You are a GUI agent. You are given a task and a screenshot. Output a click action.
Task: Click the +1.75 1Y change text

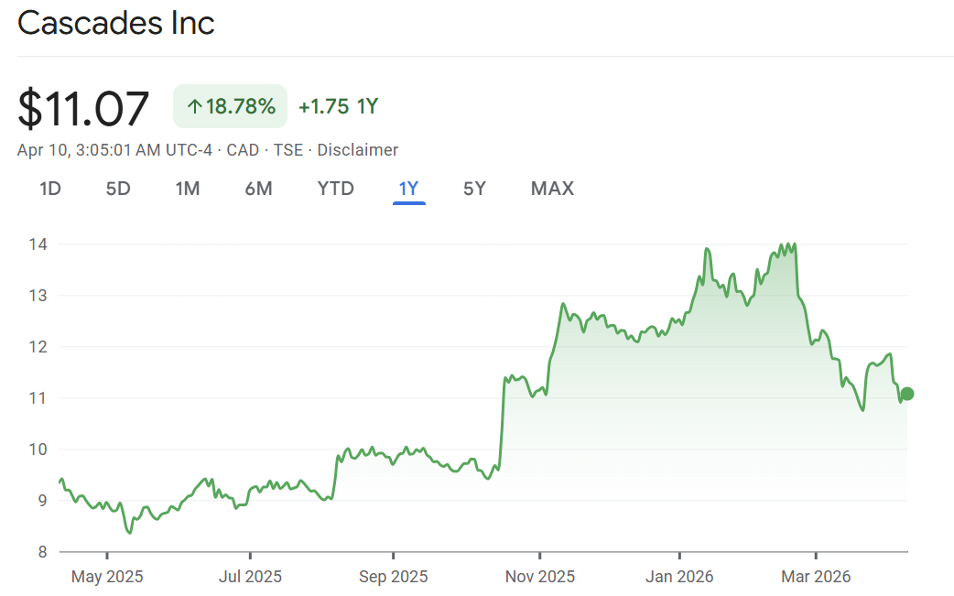338,107
